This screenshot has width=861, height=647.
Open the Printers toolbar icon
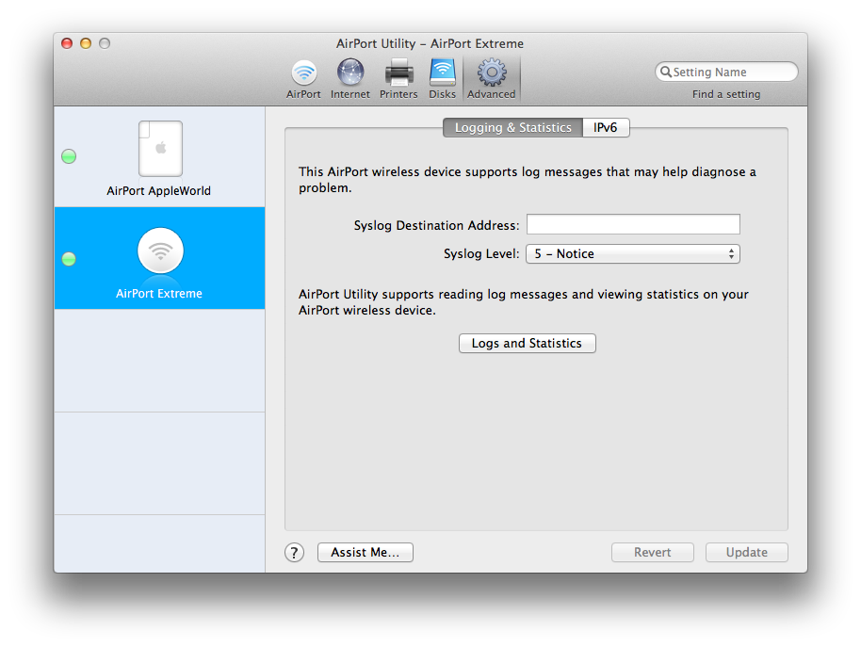pyautogui.click(x=398, y=73)
